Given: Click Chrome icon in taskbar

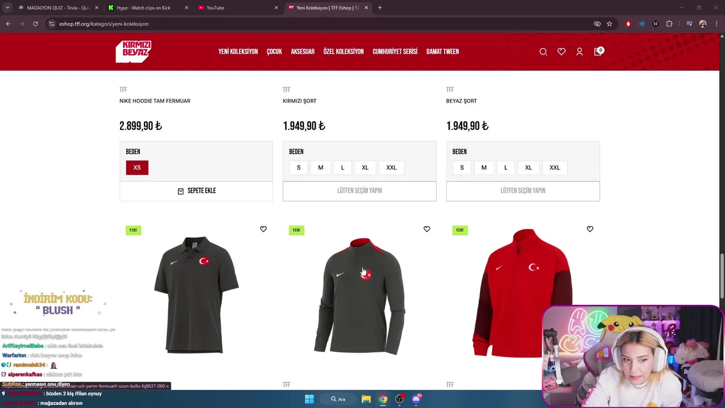Looking at the screenshot, I should coord(383,399).
